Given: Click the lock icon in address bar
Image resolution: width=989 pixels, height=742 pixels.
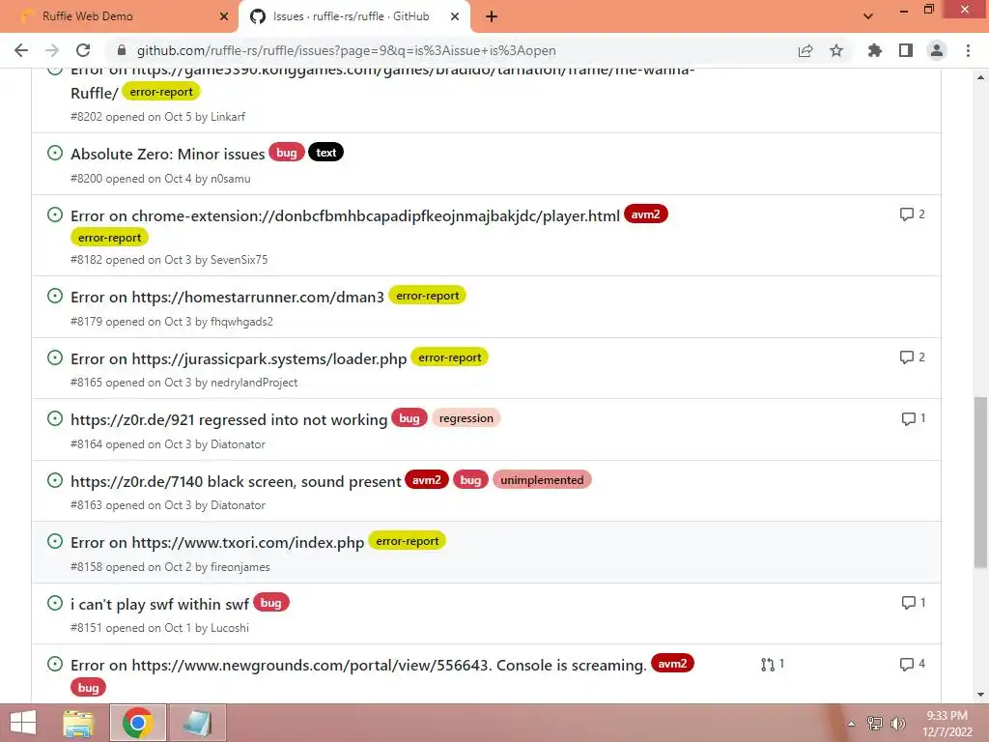Looking at the screenshot, I should click(x=122, y=50).
